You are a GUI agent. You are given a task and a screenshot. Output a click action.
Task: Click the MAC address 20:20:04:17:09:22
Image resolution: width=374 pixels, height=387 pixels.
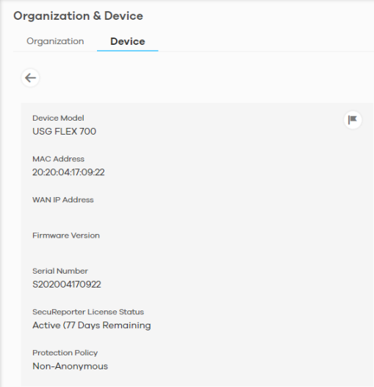click(68, 172)
